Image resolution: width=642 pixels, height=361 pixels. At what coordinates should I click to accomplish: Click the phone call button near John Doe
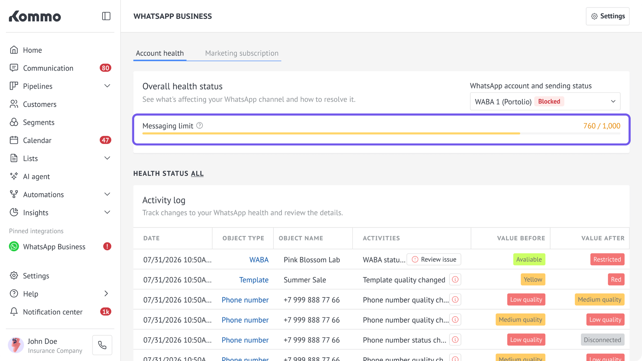coord(102,345)
